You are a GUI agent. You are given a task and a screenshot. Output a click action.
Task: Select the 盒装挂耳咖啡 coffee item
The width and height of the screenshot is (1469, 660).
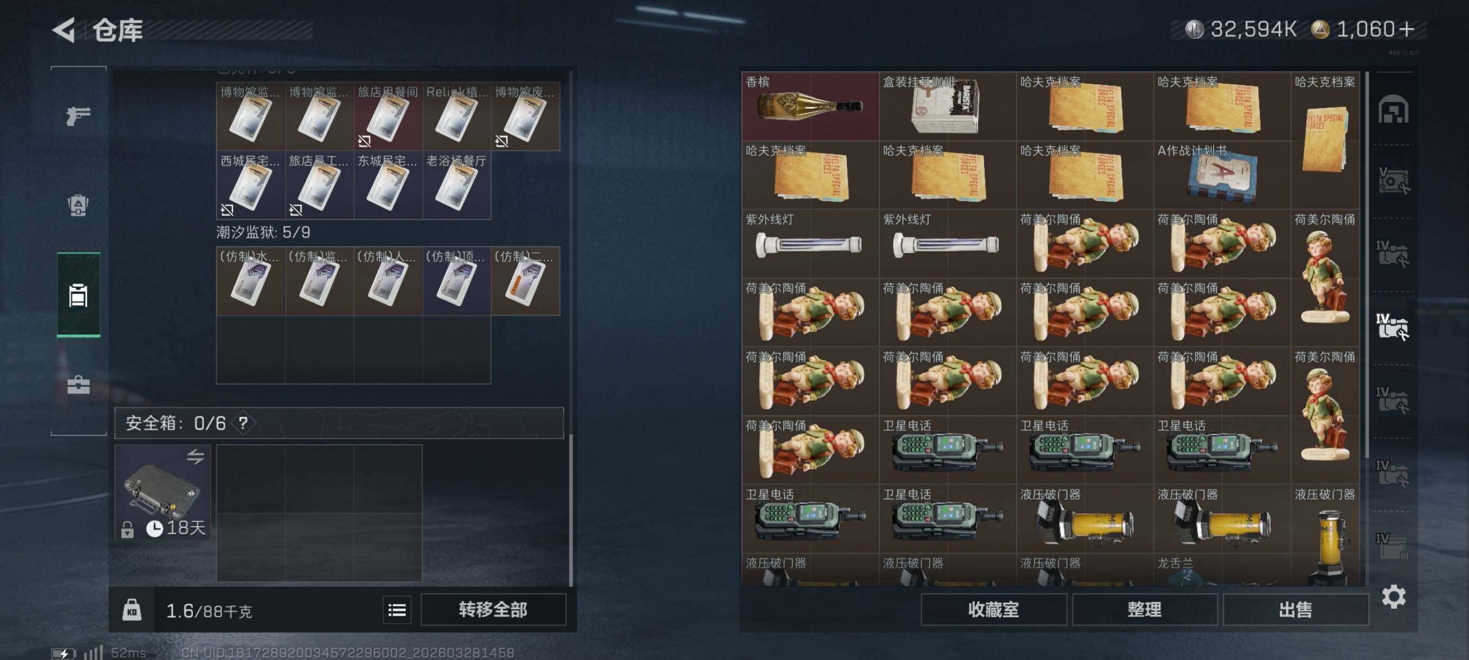point(947,106)
